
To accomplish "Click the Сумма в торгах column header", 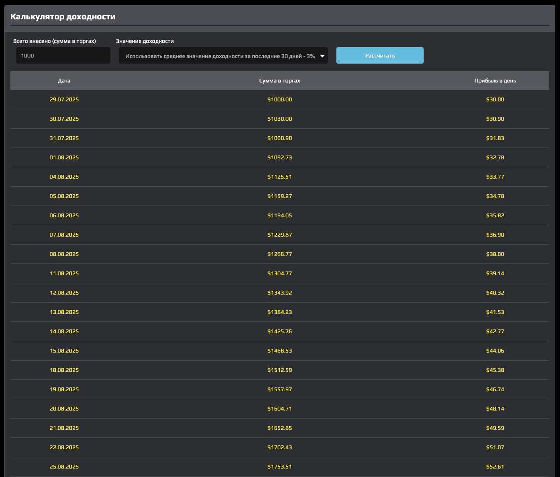I will (x=280, y=81).
